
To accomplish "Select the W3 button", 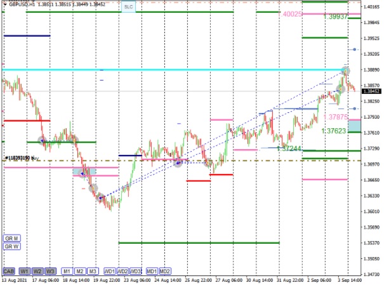I will 50,271.
